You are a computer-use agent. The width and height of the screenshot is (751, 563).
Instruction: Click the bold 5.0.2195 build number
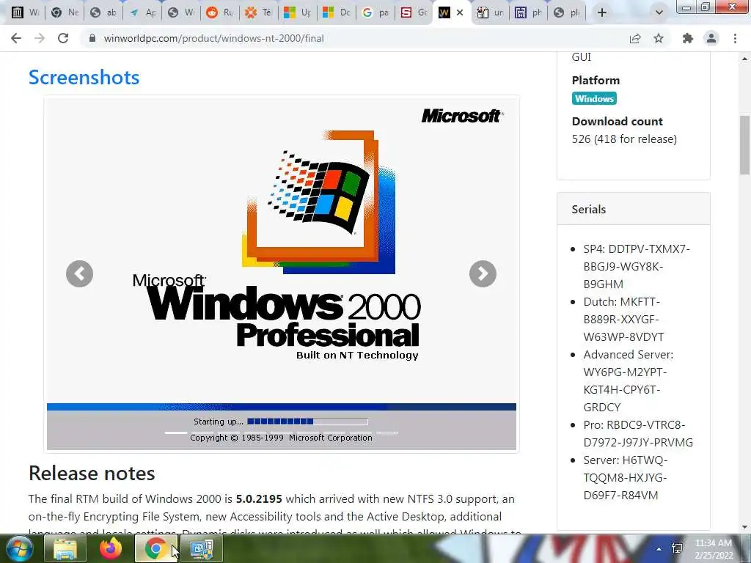(x=259, y=498)
